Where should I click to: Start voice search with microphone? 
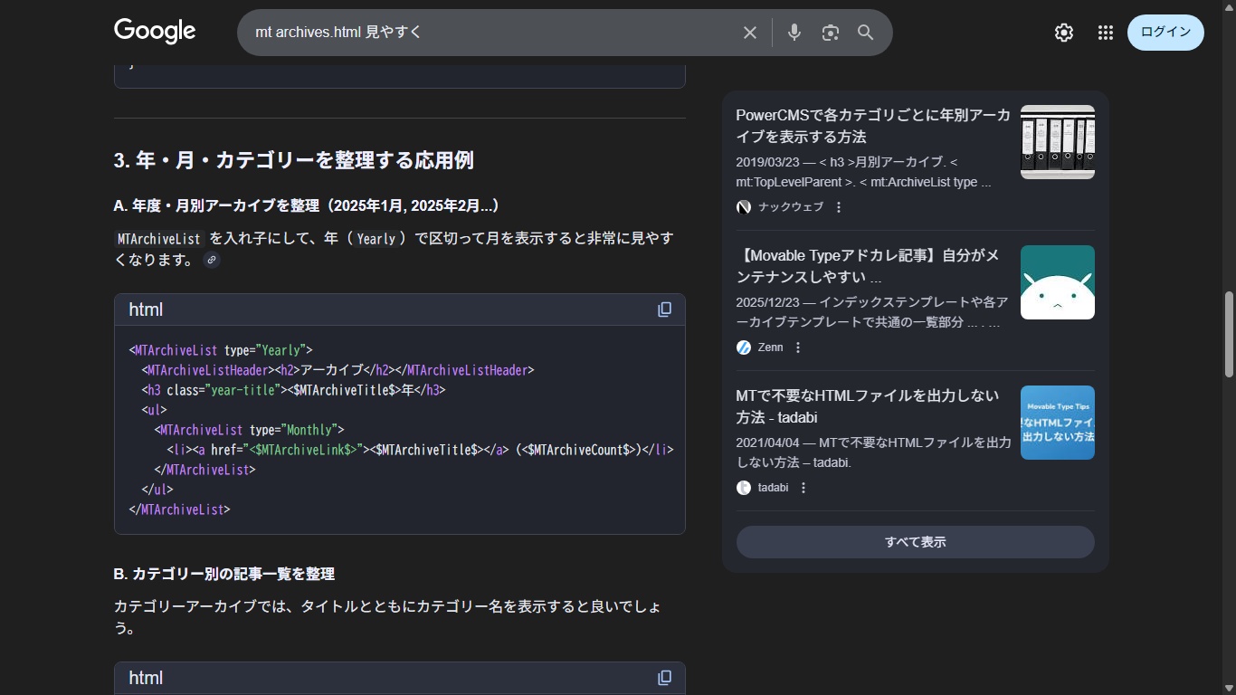coord(794,33)
